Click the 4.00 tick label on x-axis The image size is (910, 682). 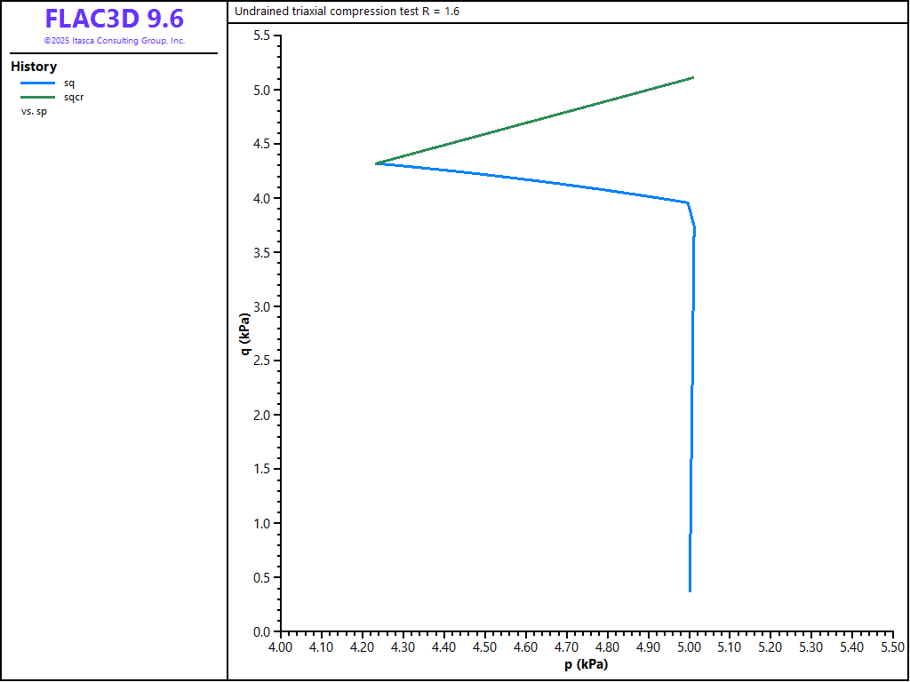(x=280, y=647)
